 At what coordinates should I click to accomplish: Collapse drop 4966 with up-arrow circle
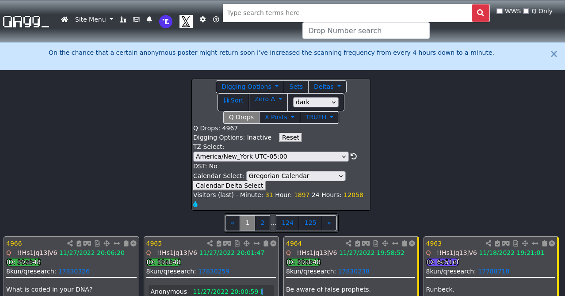134,243
